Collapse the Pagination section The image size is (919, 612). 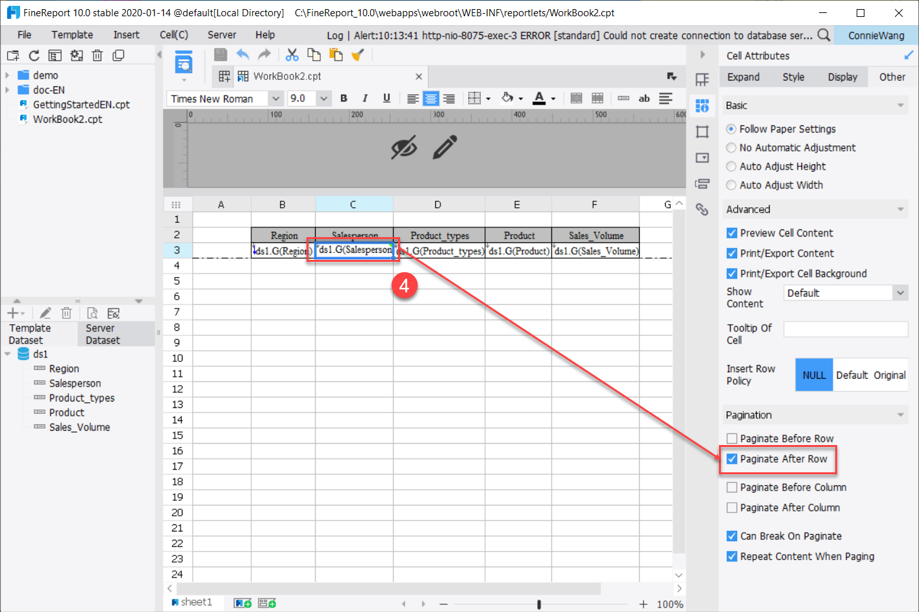[901, 414]
